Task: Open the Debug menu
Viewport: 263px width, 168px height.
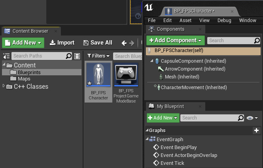Action: click(x=224, y=20)
